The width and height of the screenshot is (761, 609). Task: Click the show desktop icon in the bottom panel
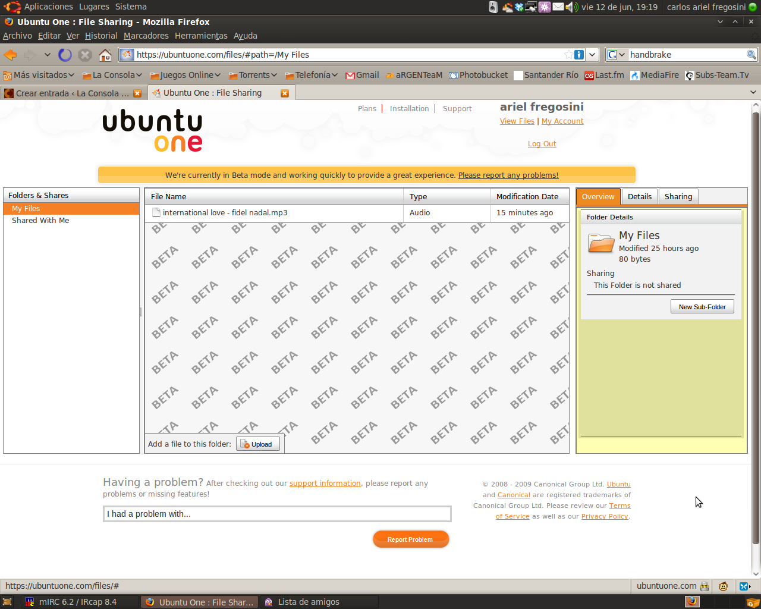tap(8, 602)
